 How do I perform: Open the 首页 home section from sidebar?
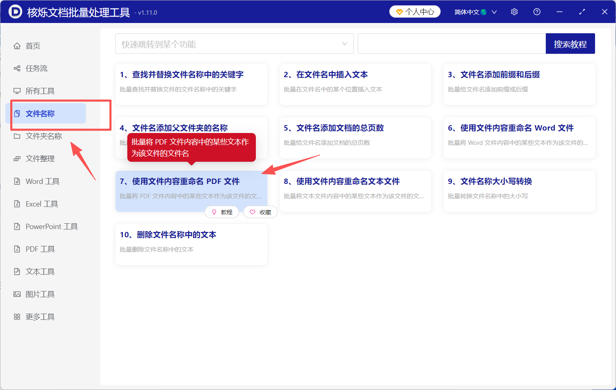(x=33, y=46)
